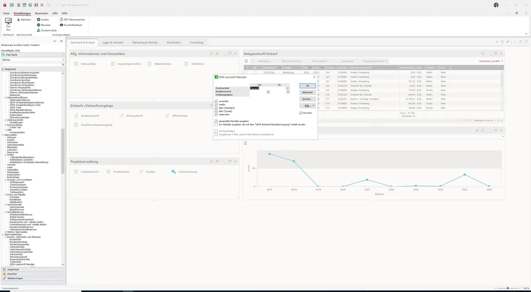The height and width of the screenshot is (292, 531).
Task: Switch to Lager & Vertreter tab
Action: (x=114, y=42)
